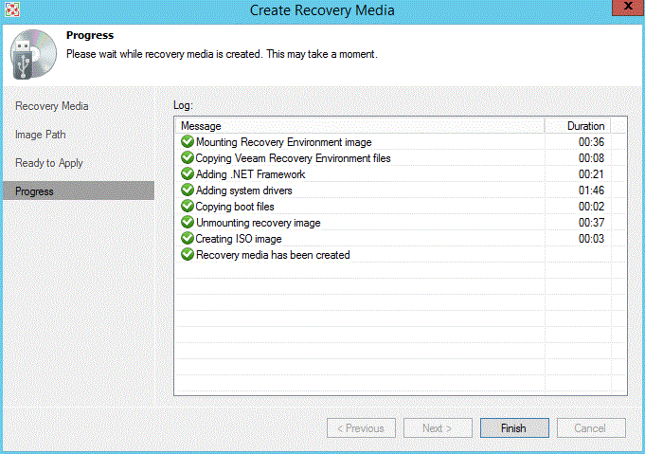The image size is (645, 454).
Task: Click the Next button
Action: (x=438, y=428)
